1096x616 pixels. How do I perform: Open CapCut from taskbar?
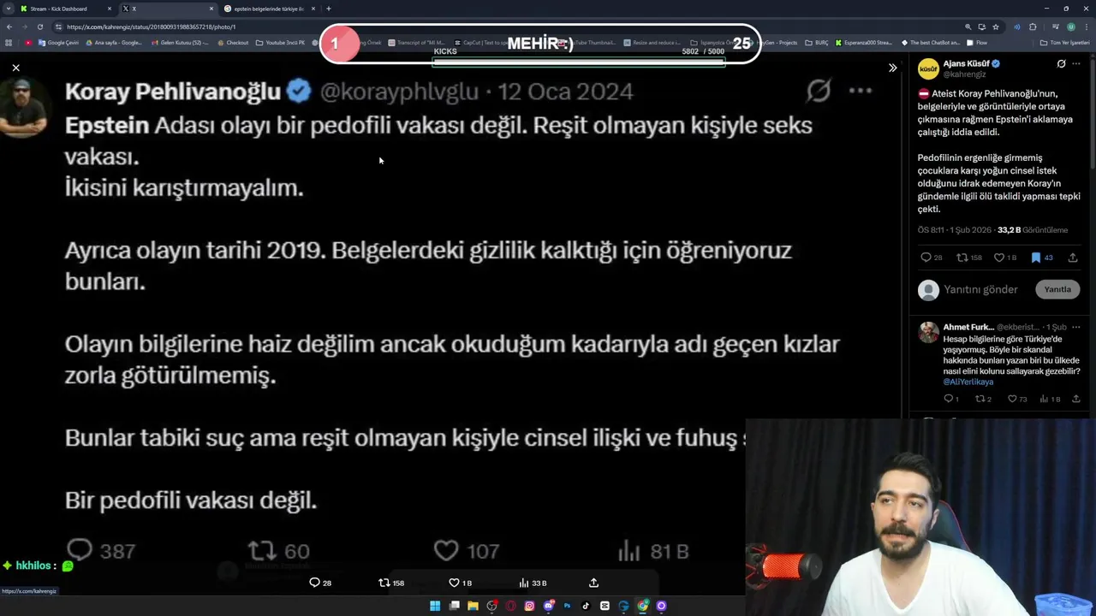point(605,606)
